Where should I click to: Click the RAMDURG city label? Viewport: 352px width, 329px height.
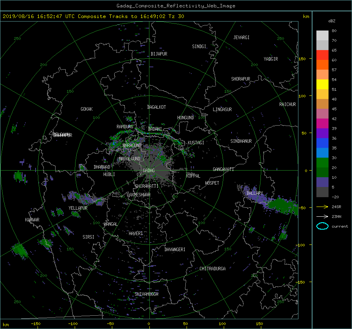tap(125, 127)
